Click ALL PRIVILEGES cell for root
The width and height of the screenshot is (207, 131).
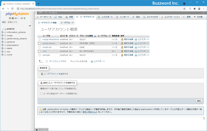(x=86, y=51)
